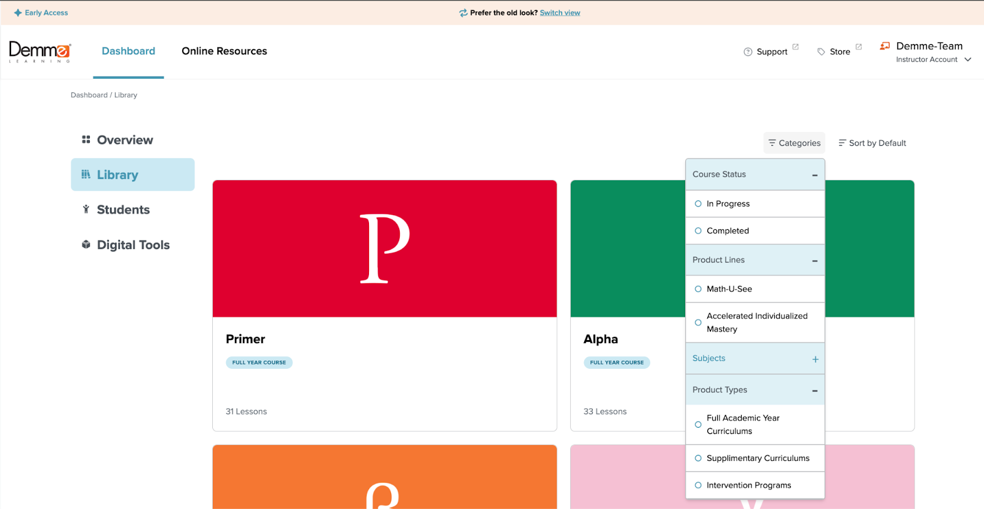
Task: Select the Math-U-See product line
Action: point(755,289)
